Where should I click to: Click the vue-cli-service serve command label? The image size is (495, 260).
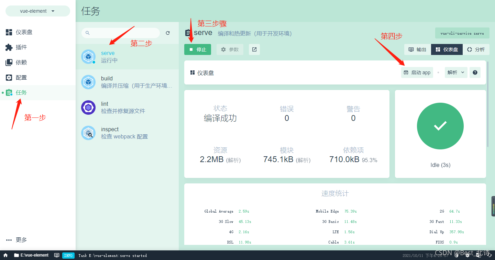462,33
